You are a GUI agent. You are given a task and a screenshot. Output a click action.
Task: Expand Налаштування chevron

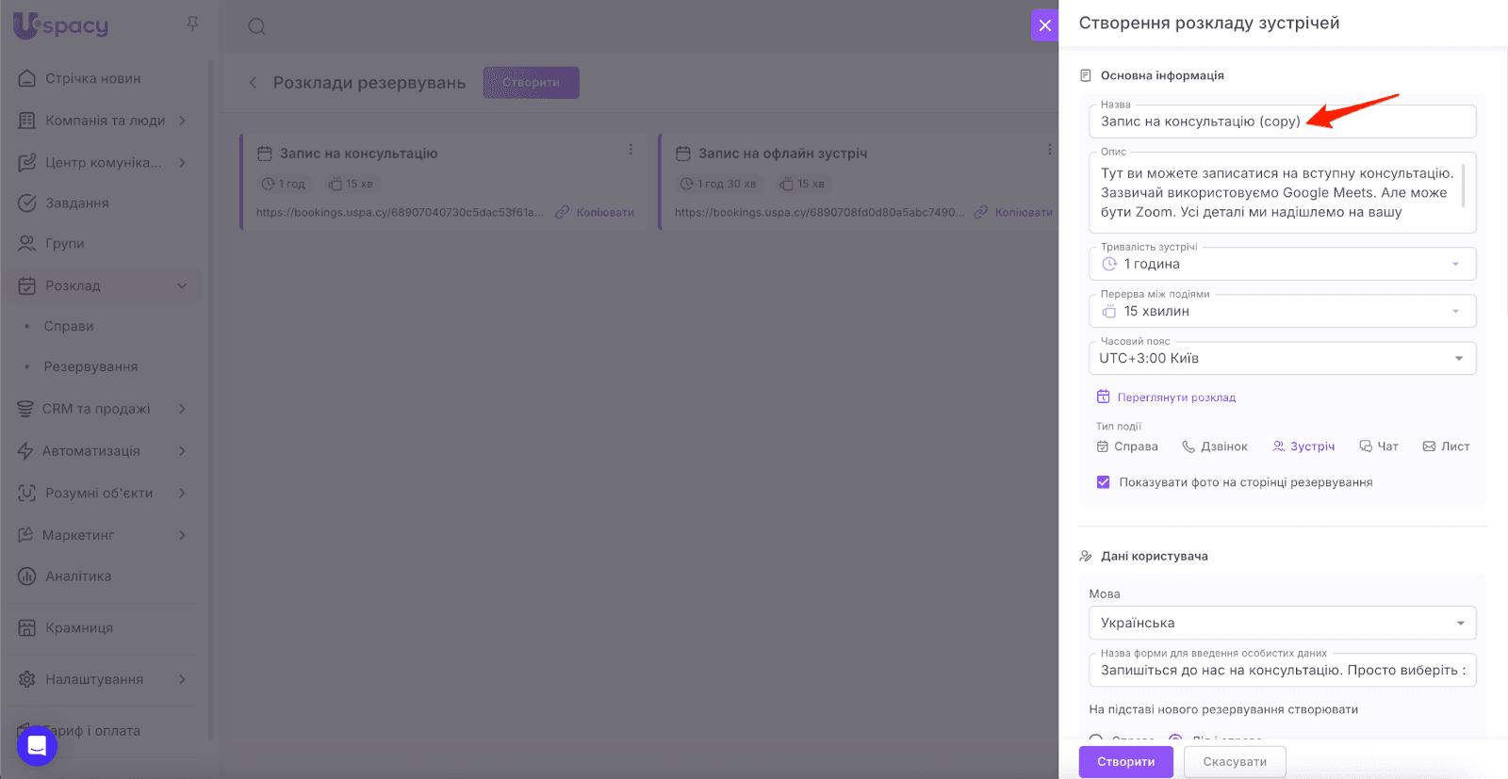point(182,679)
